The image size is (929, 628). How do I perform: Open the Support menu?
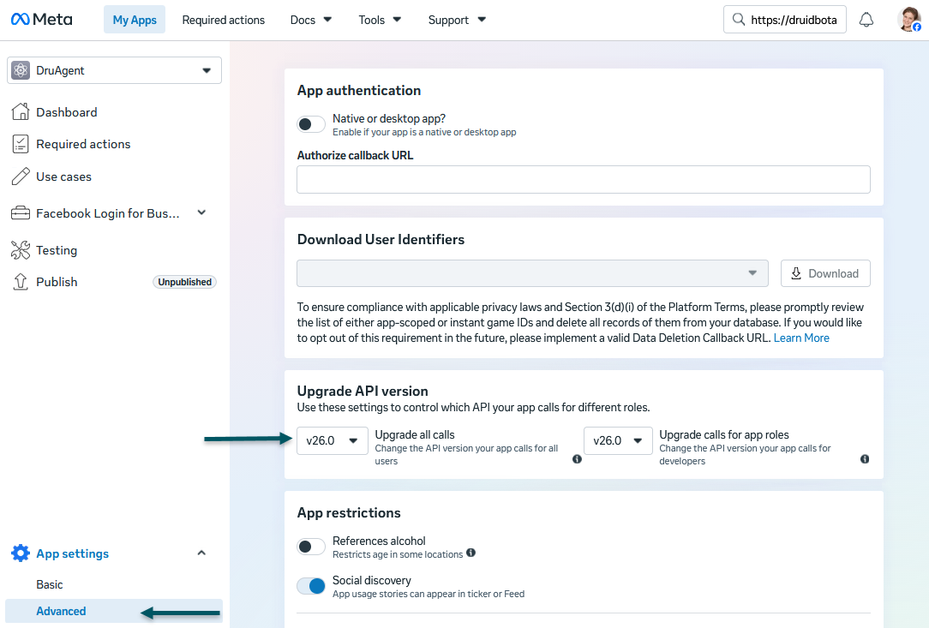(457, 21)
